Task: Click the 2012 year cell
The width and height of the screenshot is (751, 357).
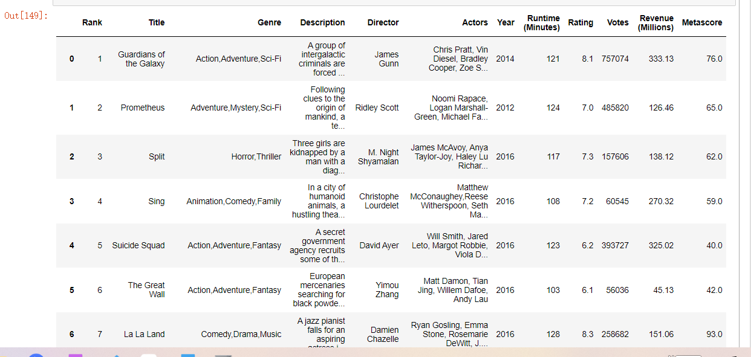Action: pyautogui.click(x=505, y=108)
